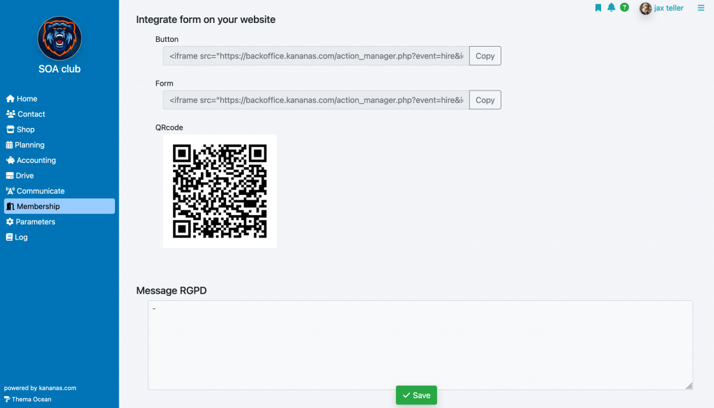
Task: Click the jax teller avatar picture
Action: tap(645, 8)
